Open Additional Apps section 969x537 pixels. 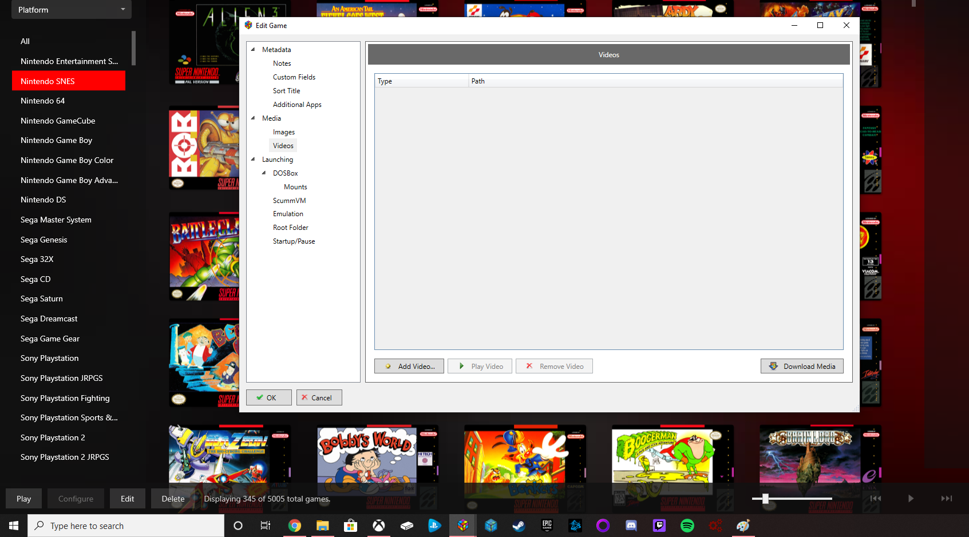pyautogui.click(x=297, y=105)
